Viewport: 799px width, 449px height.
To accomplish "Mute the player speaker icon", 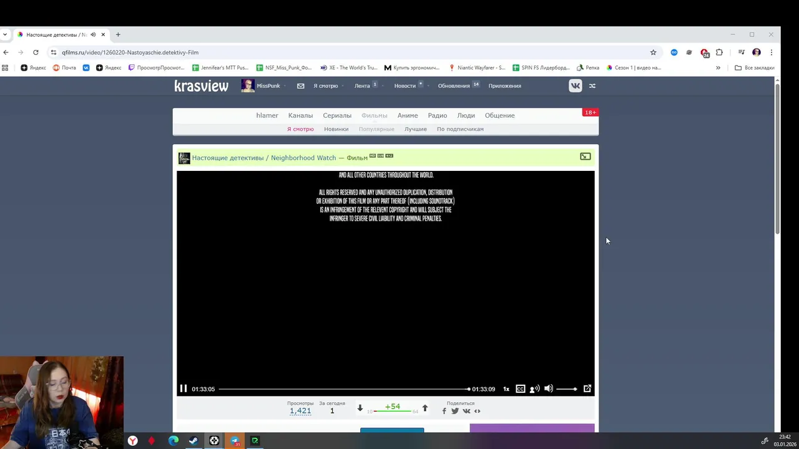I will pyautogui.click(x=548, y=389).
